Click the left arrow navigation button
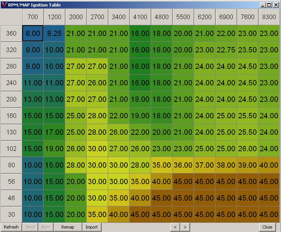The height and width of the screenshot is (232, 281). point(175,227)
